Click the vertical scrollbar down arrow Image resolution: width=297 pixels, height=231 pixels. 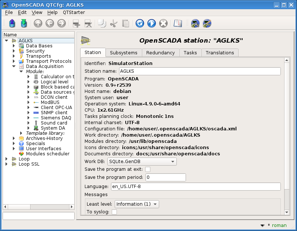coord(287,212)
